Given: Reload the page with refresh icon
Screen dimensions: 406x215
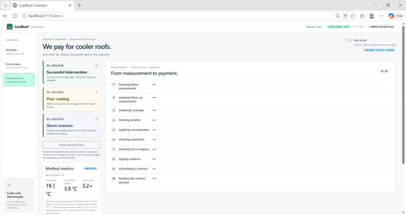Looking at the screenshot, I should click(15, 16).
